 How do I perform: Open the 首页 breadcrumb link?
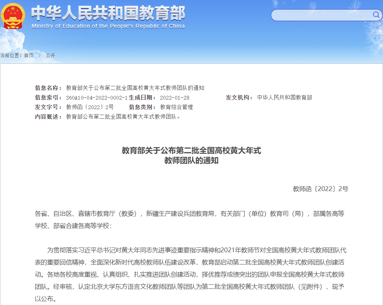[x=29, y=55]
